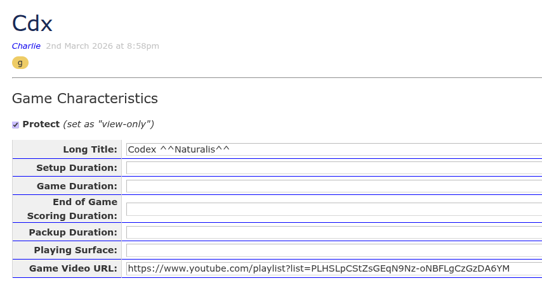542x295 pixels.
Task: Open the Charlie author link
Action: coord(26,46)
